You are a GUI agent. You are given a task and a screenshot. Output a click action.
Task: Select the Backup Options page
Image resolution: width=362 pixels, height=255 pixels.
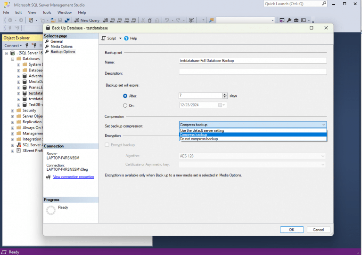click(x=63, y=52)
